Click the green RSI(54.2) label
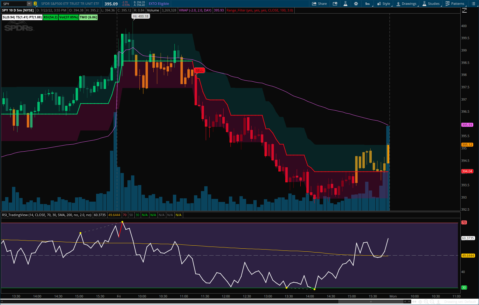 pos(51,17)
